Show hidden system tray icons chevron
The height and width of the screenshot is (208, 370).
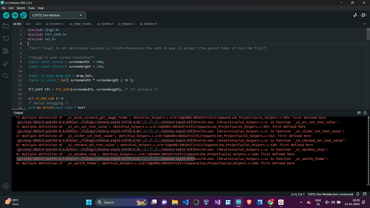pos(301,202)
